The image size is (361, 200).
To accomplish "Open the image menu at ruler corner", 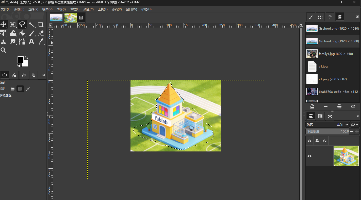I will coord(51,25).
